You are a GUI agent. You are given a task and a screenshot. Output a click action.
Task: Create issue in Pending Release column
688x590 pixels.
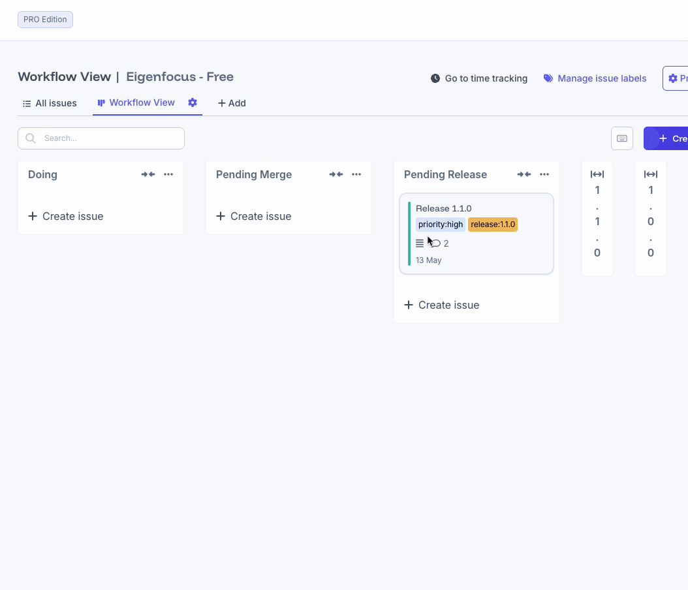tap(442, 305)
